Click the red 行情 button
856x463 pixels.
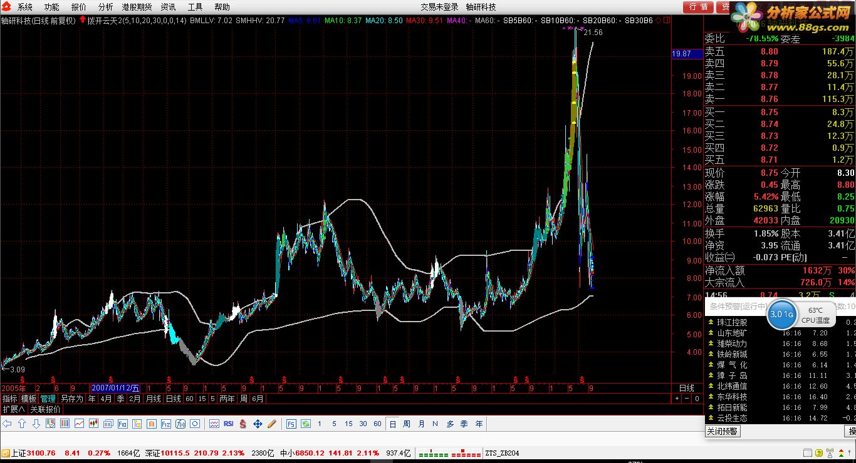(x=699, y=7)
